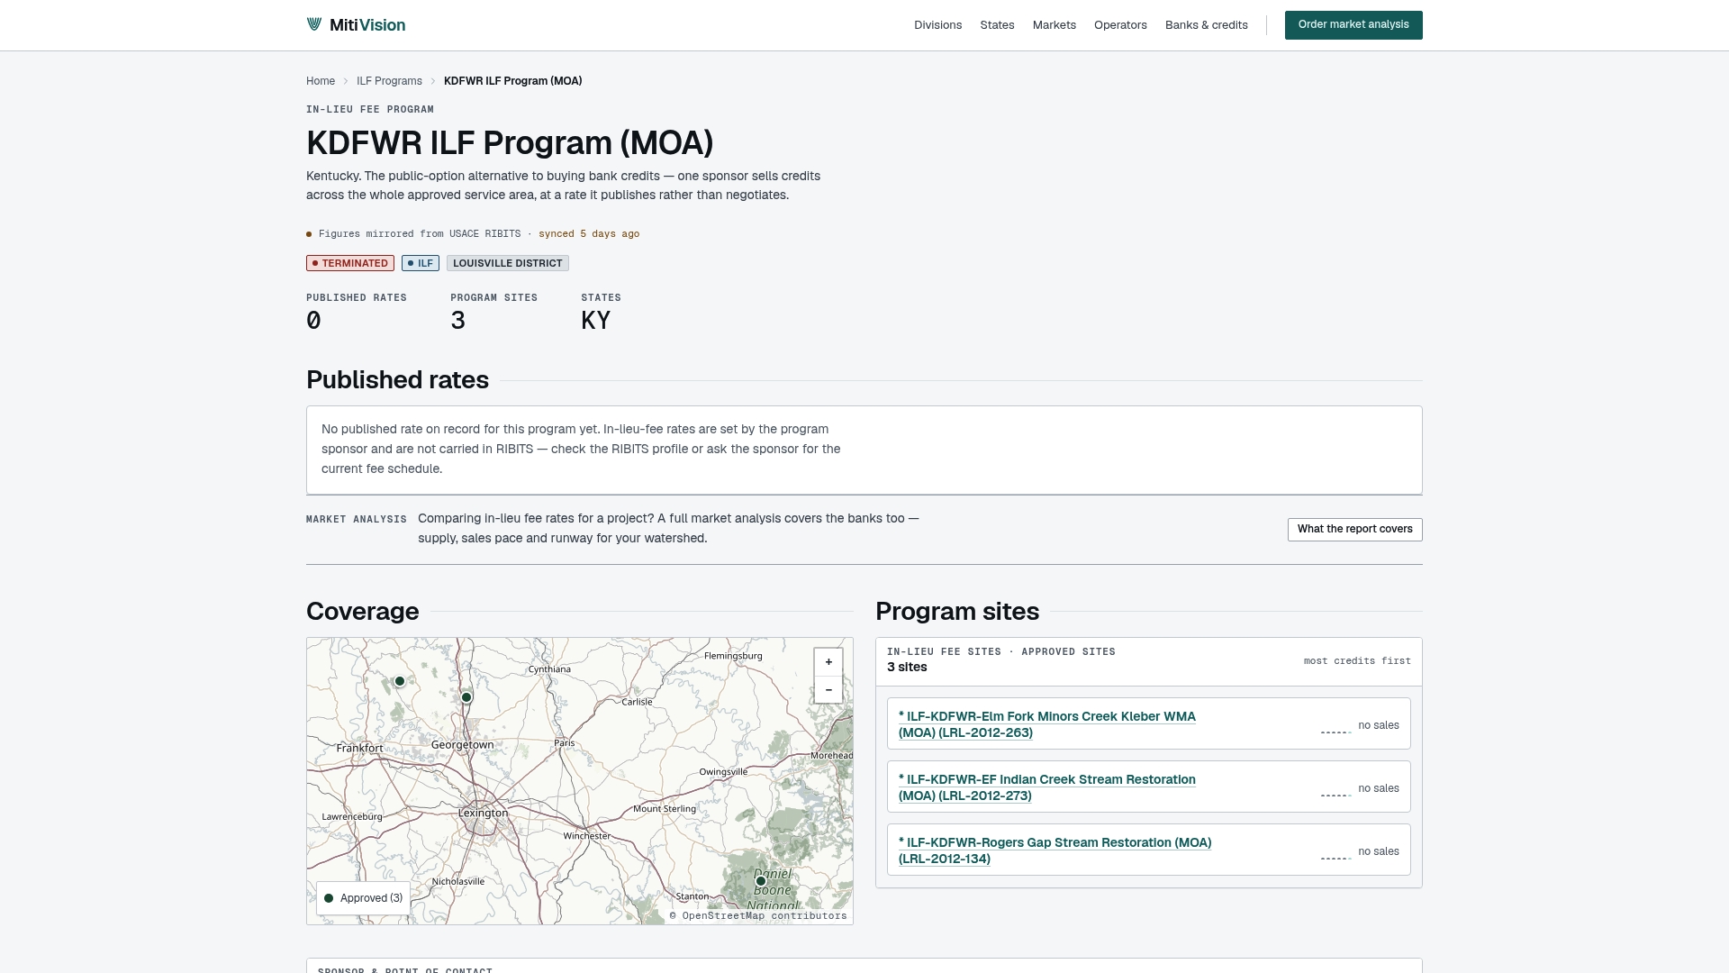Click 'no sales' on the Elm Fork row

pyautogui.click(x=1379, y=725)
